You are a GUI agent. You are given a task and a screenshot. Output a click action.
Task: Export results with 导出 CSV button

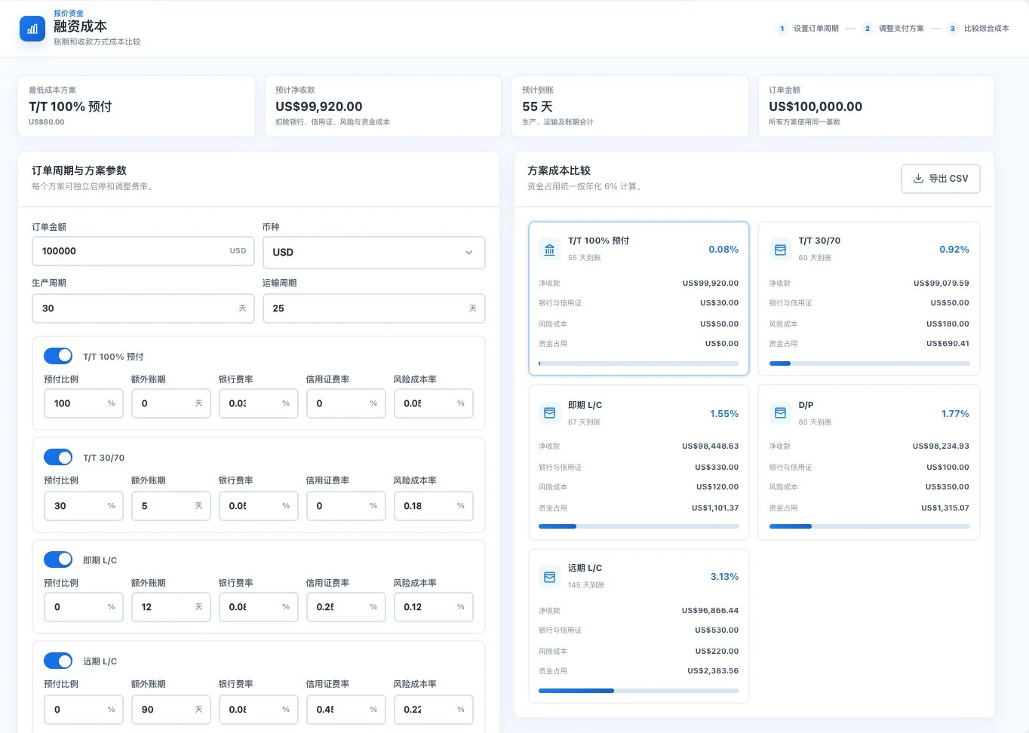click(x=940, y=179)
